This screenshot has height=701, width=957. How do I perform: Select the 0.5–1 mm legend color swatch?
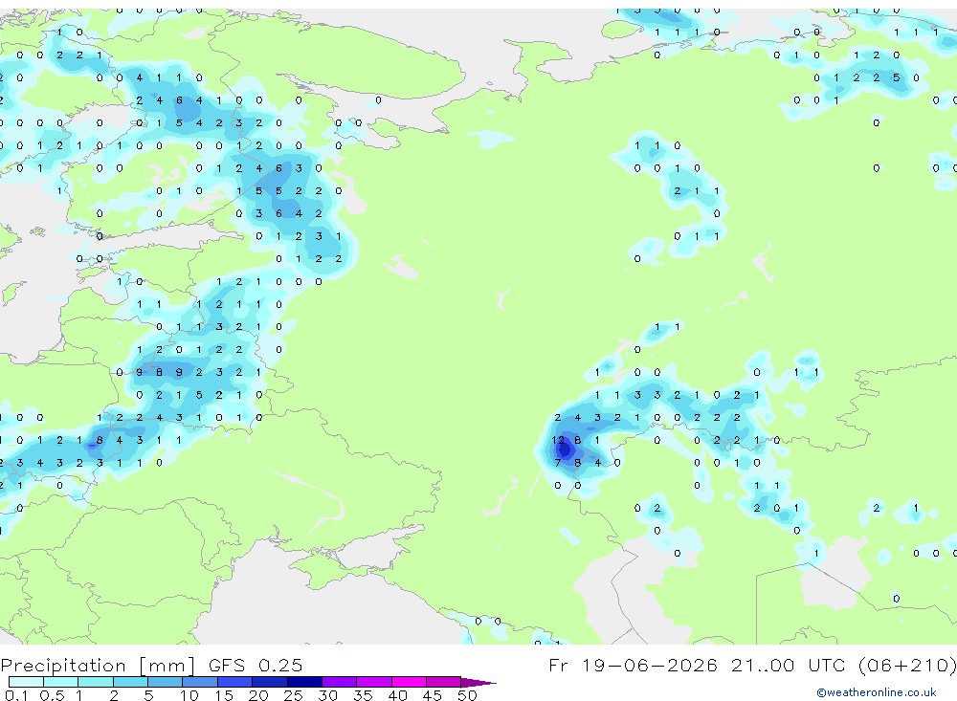click(60, 682)
